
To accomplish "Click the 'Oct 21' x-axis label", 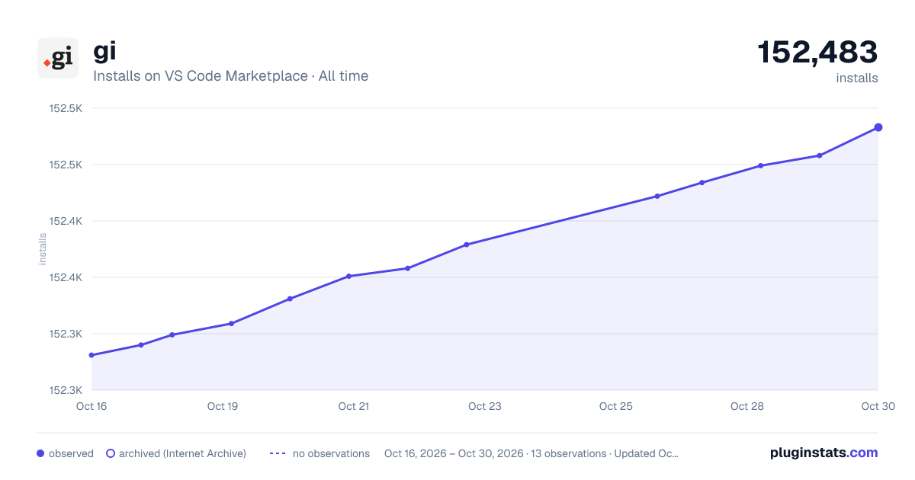I will (x=354, y=406).
